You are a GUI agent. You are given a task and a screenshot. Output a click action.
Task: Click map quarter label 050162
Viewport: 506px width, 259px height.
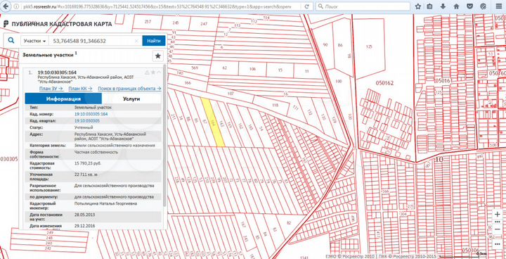click(x=385, y=83)
